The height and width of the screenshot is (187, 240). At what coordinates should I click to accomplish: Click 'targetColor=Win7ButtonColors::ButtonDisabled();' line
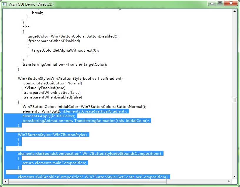coord(73,36)
